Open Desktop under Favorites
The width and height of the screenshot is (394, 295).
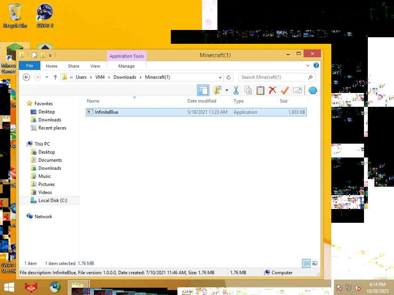(47, 112)
